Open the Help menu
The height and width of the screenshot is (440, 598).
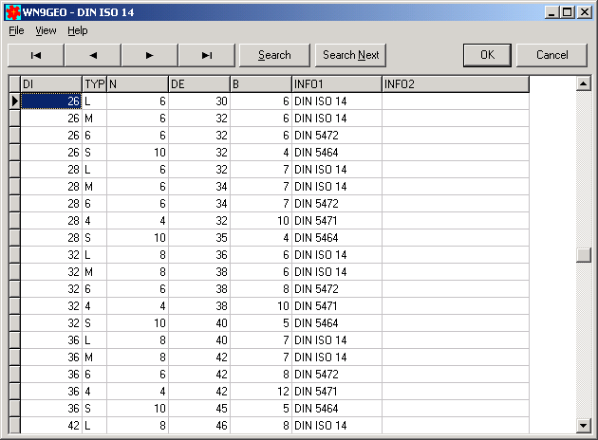77,30
